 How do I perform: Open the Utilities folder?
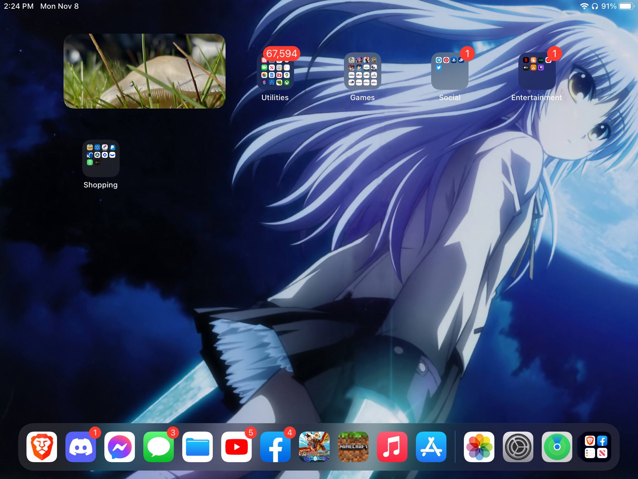click(275, 71)
